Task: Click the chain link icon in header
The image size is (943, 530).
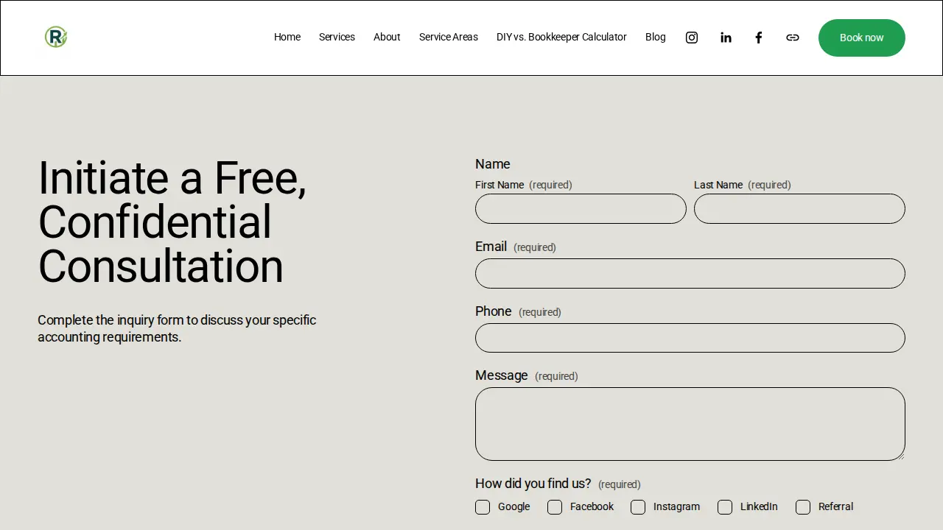Action: click(793, 38)
